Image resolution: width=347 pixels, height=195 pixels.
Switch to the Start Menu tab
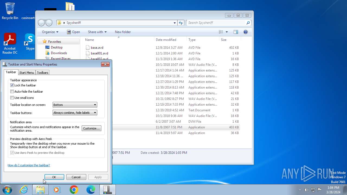(27, 73)
